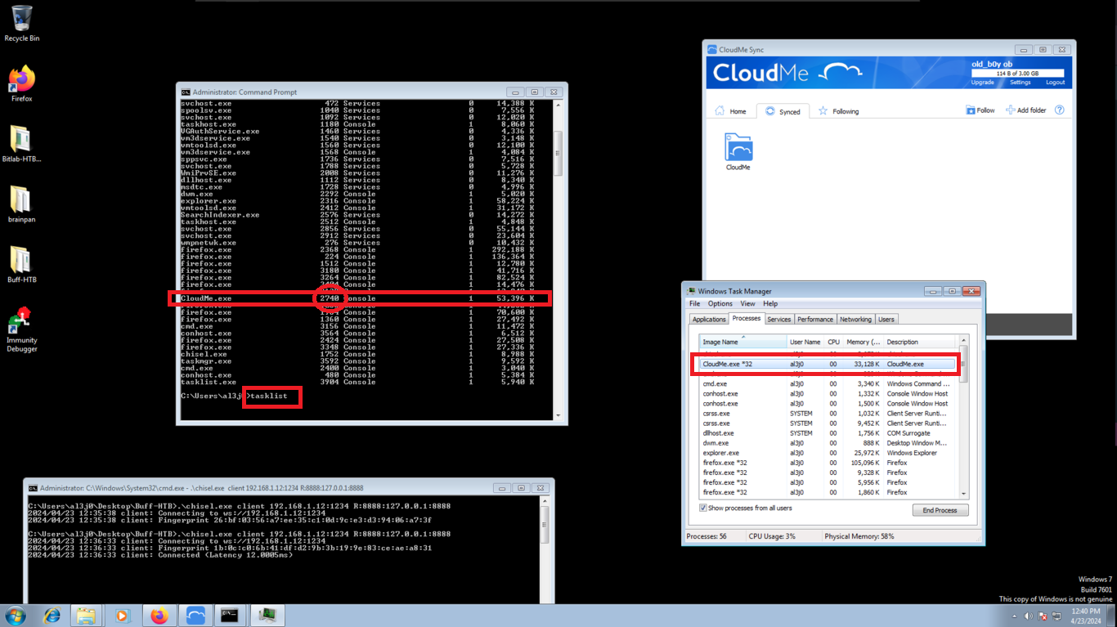1117x627 pixels.
Task: Switch to the Performance tab
Action: pos(815,320)
